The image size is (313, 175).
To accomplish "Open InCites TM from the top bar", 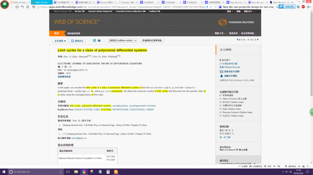I will click(x=79, y=11).
